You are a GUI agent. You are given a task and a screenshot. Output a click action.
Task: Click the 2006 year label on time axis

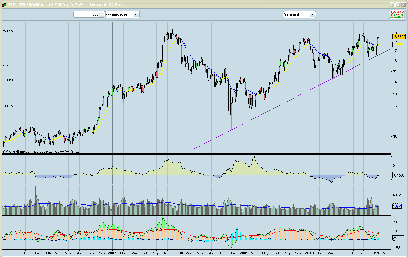[x=47, y=253]
